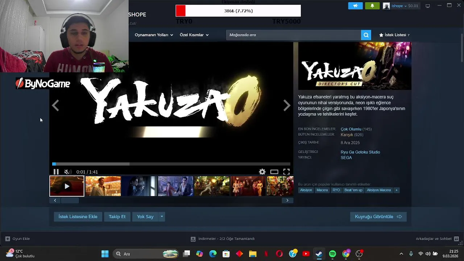The height and width of the screenshot is (261, 464).
Task: Seek within the trailer progress bar
Action: tap(171, 164)
